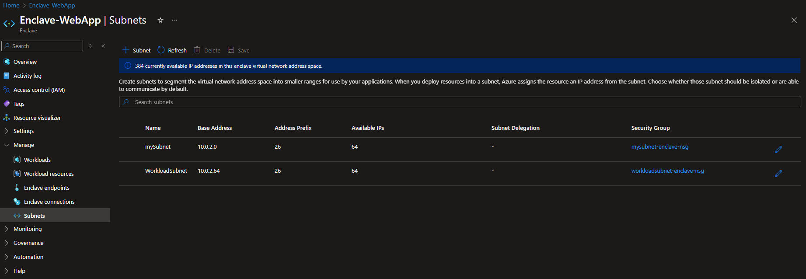The height and width of the screenshot is (279, 806).
Task: Go to Enclave-WebApp breadcrumb
Action: pyautogui.click(x=52, y=5)
